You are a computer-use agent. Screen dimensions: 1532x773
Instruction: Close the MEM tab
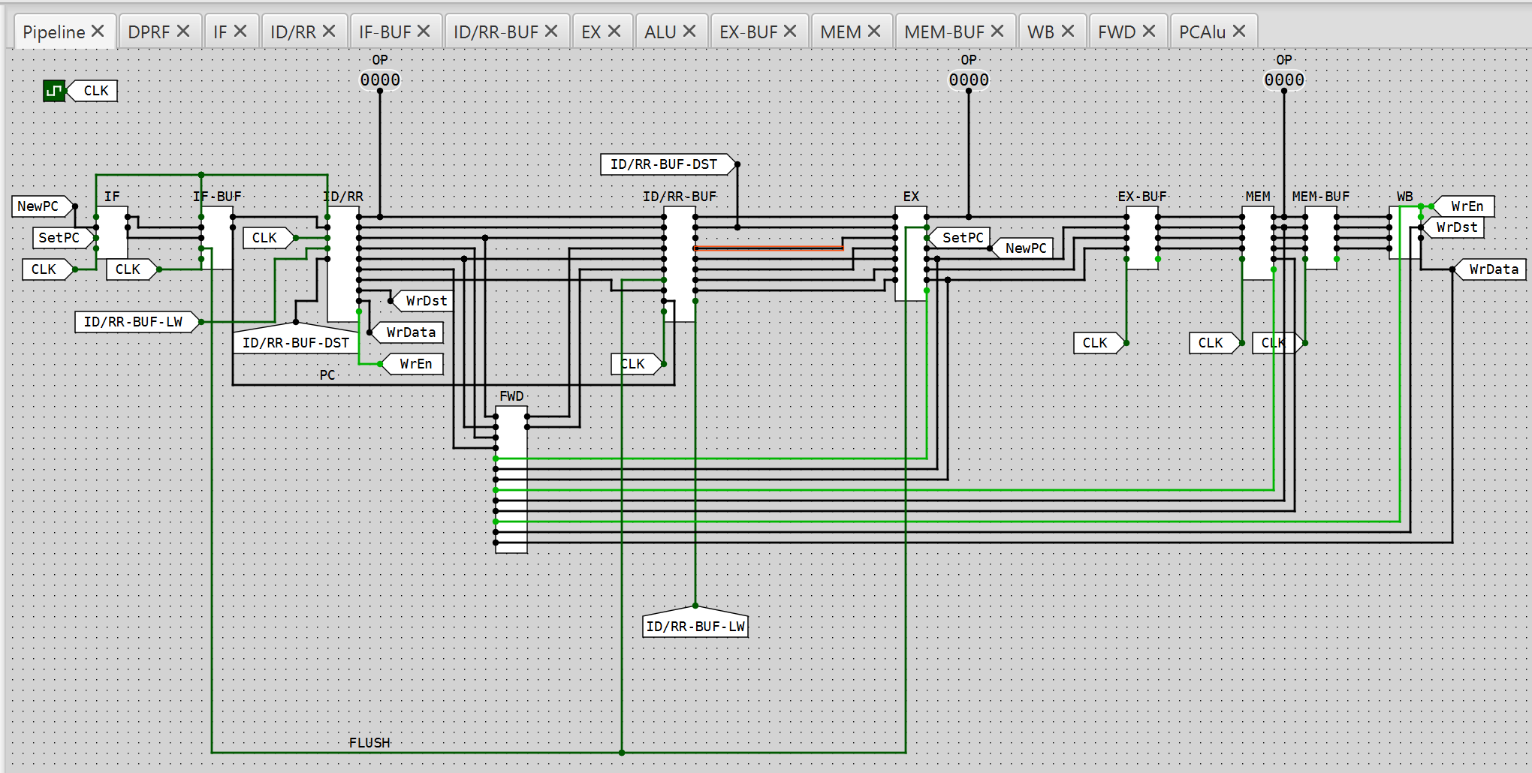[874, 31]
